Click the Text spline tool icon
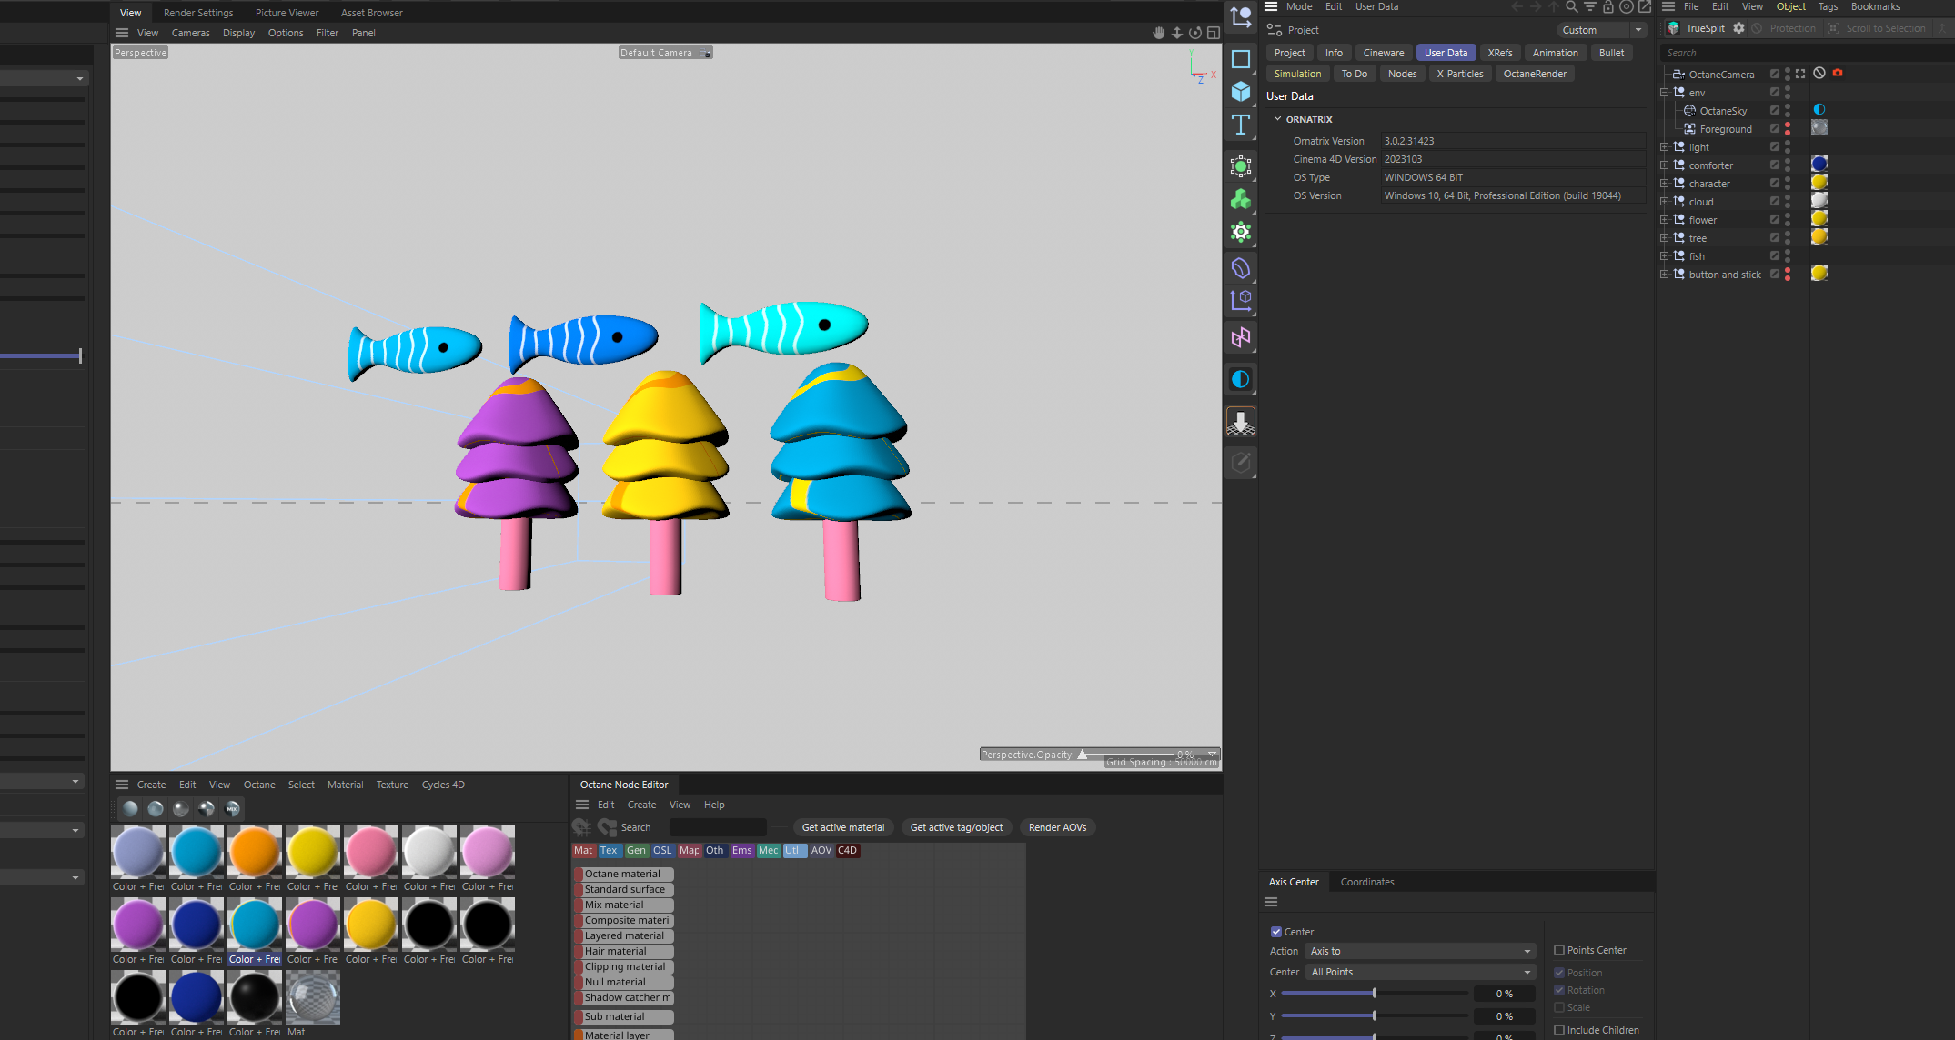Screen dimensions: 1955x1040 point(1240,125)
